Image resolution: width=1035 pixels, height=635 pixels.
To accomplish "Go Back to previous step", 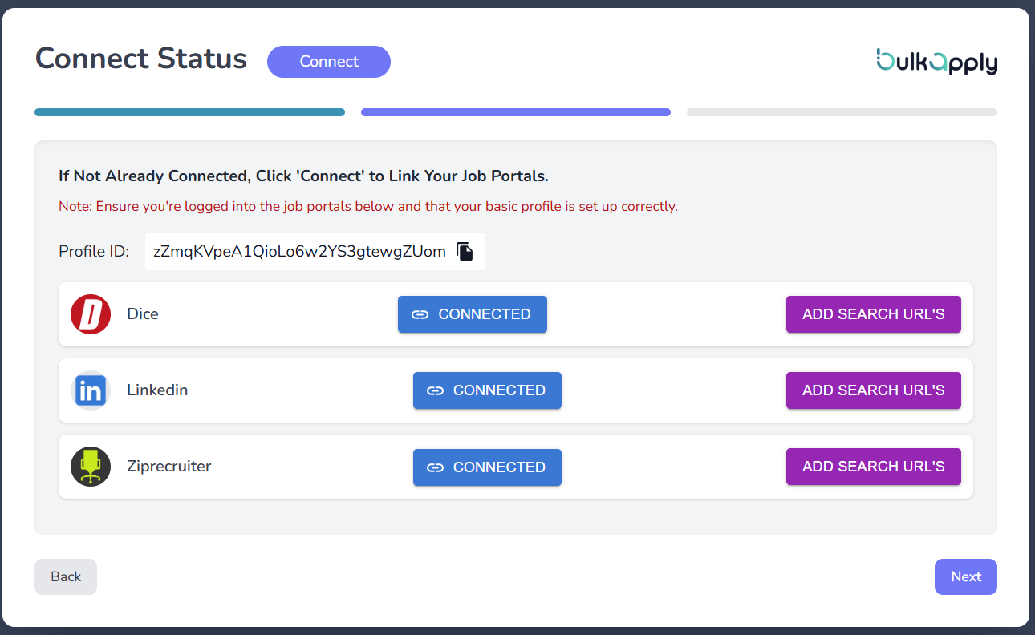I will pyautogui.click(x=66, y=576).
